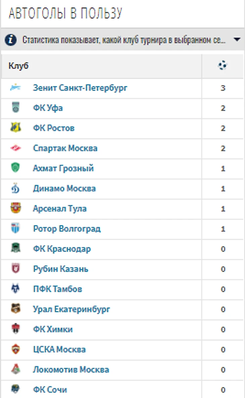Open the ПФК Тамбов club link
Screen dimensions: 245x398
coord(58,289)
